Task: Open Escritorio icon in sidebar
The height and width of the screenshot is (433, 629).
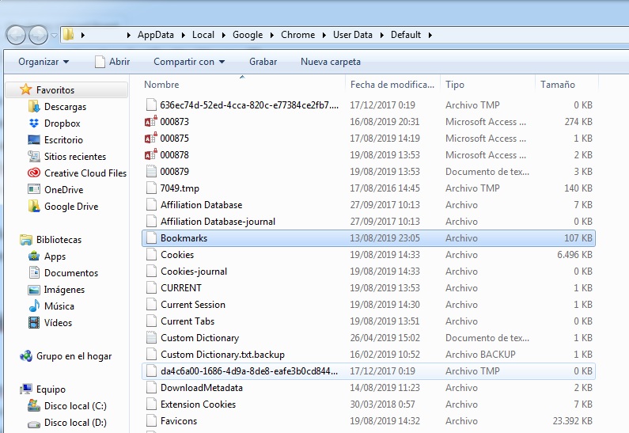Action: click(34, 139)
